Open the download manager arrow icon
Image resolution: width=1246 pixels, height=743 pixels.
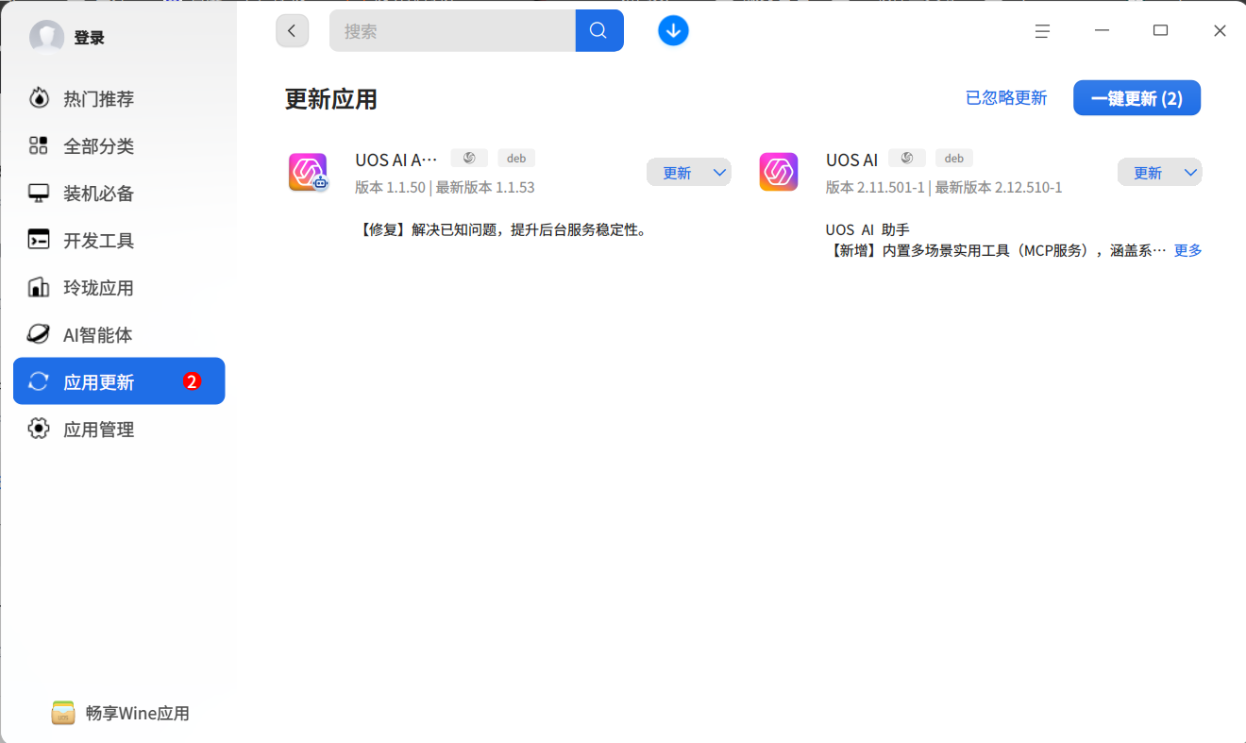pos(673,31)
